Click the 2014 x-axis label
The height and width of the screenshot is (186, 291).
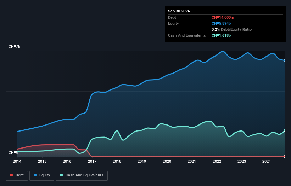tap(17, 161)
